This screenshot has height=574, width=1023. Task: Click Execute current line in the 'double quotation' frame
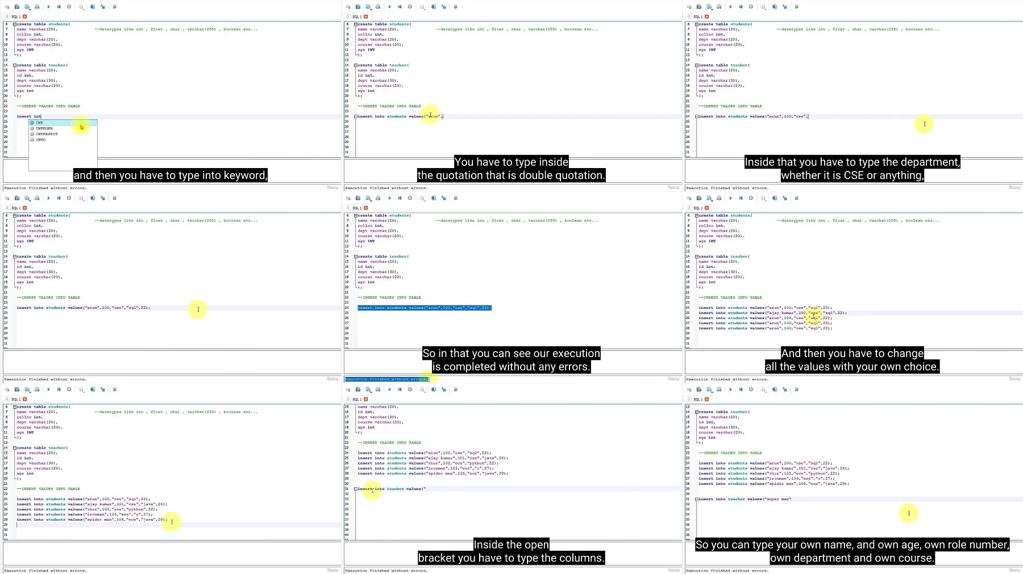click(x=400, y=7)
